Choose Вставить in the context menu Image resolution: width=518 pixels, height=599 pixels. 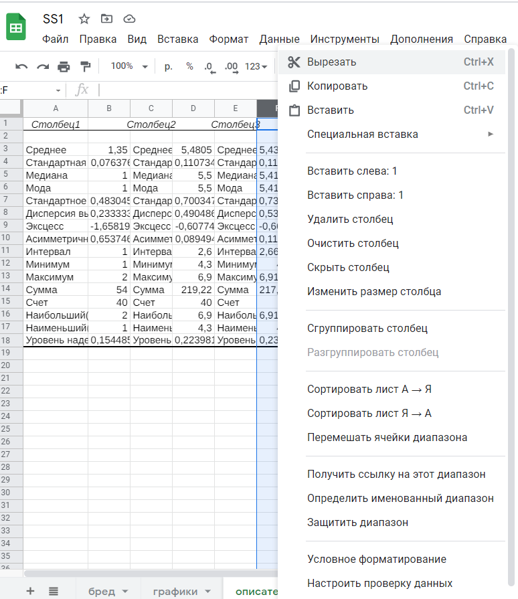click(392, 110)
